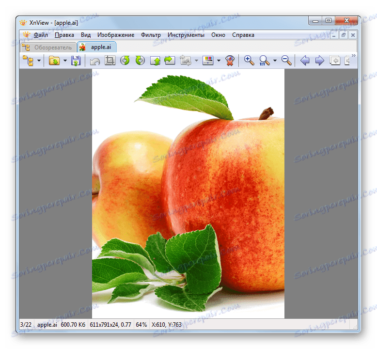Expand the Convert dropdown arrow
The height and width of the screenshot is (349, 377).
pyautogui.click(x=196, y=61)
